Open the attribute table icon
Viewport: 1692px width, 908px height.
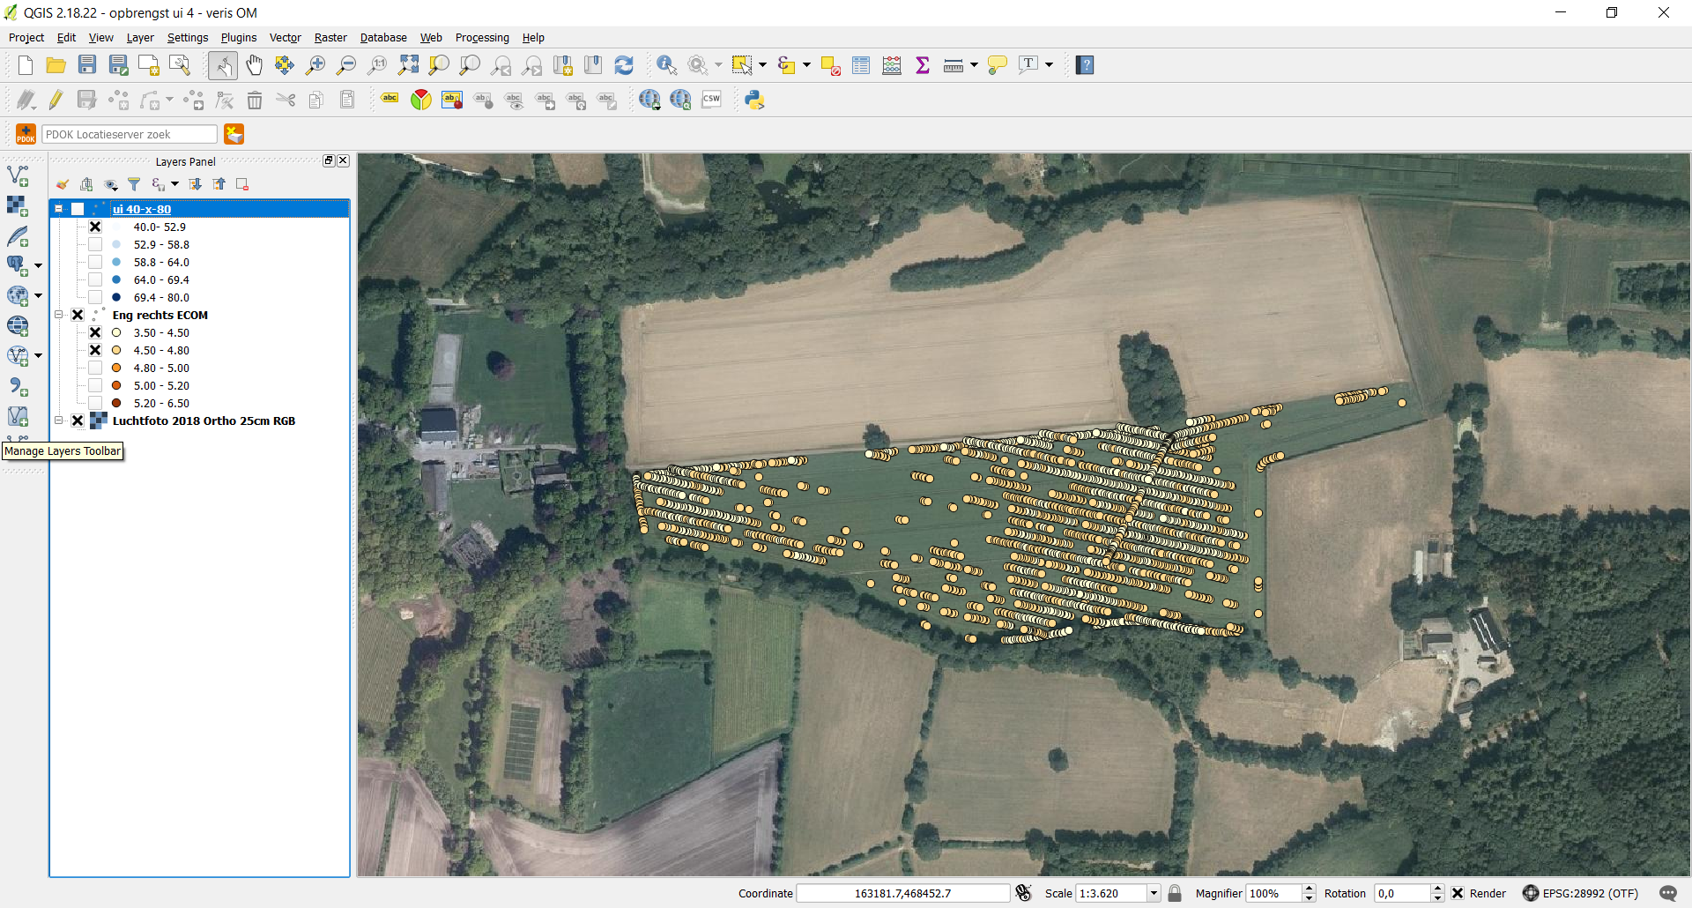tap(861, 65)
